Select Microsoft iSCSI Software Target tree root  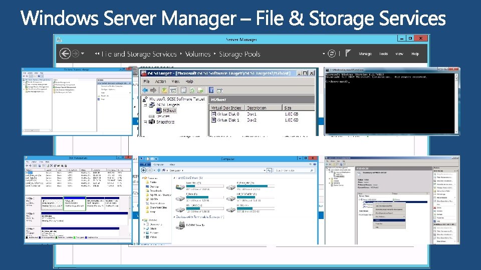pos(177,99)
